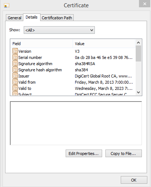This screenshot has height=187, width=151.
Task: Click the Edit Properties button
Action: coord(84,154)
